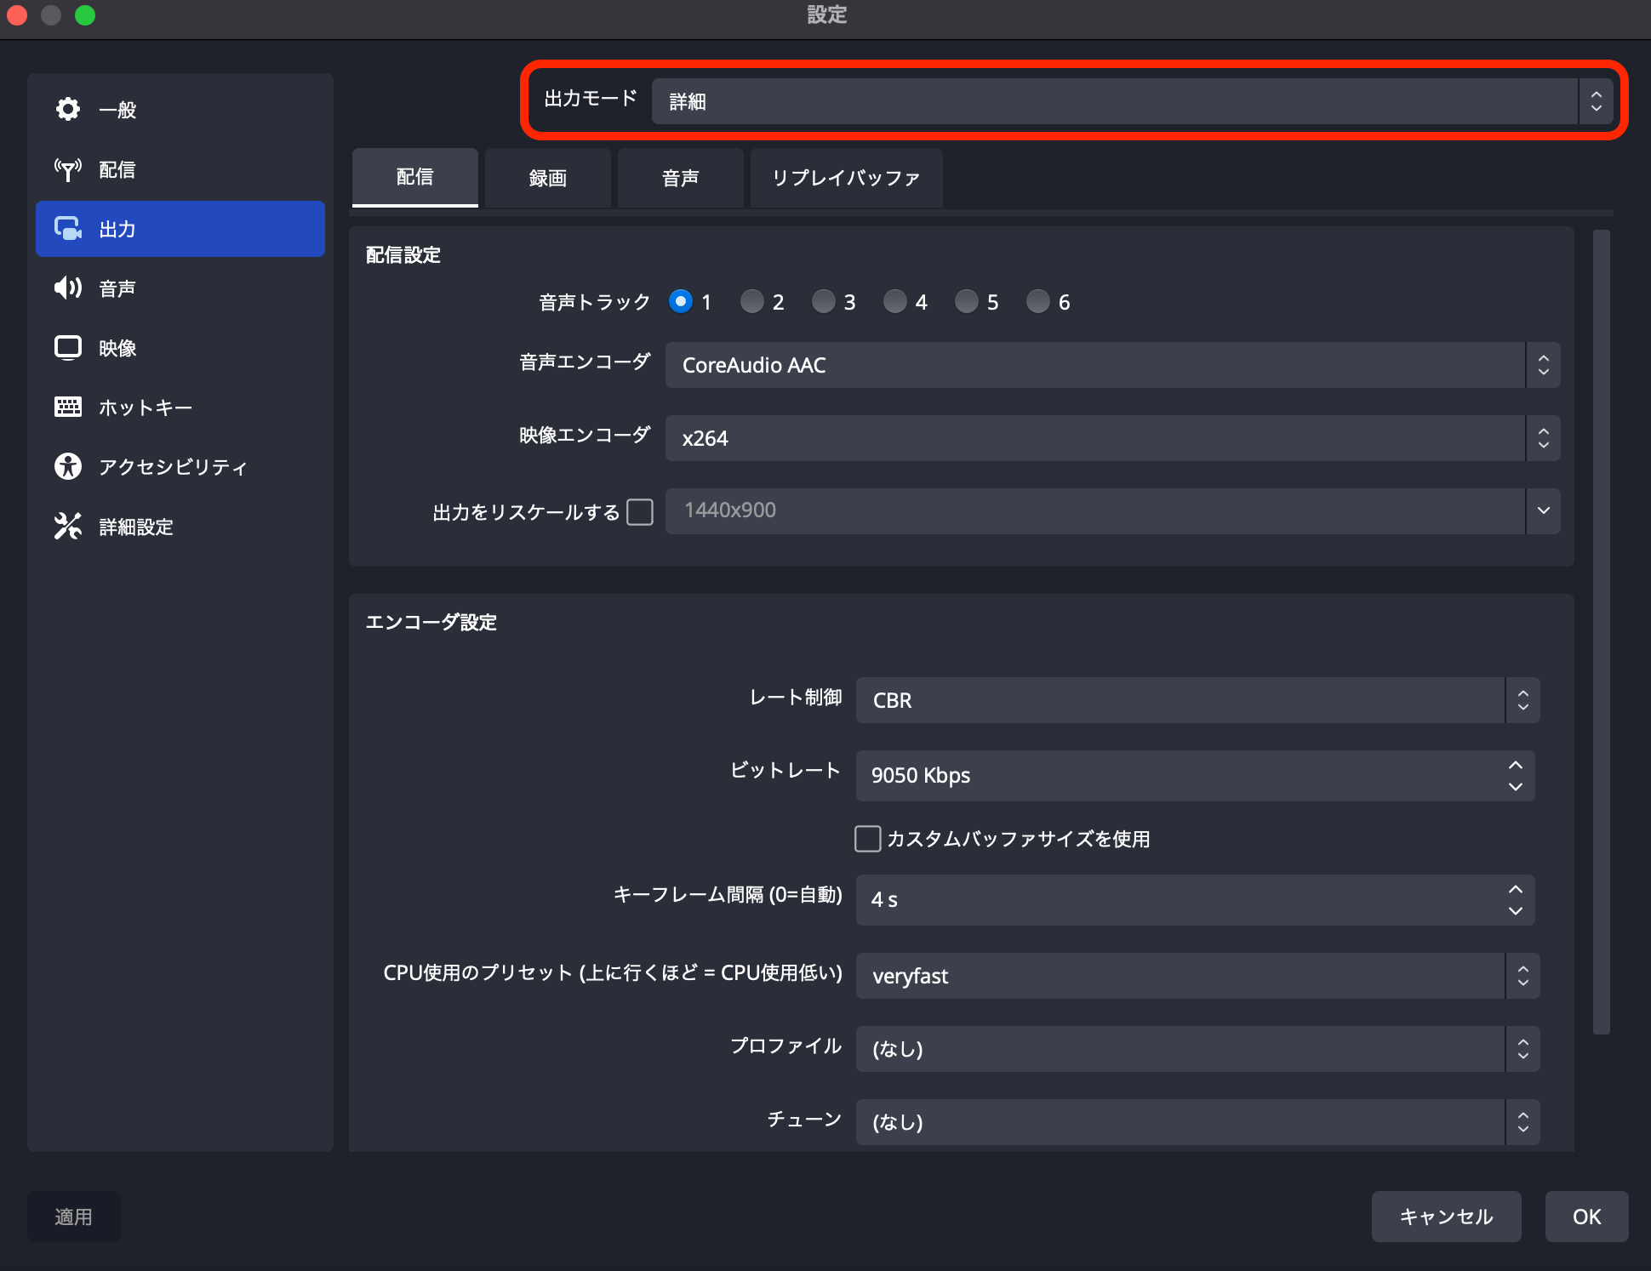Open ホットキー settings via keyboard icon
The width and height of the screenshot is (1651, 1271).
(68, 407)
